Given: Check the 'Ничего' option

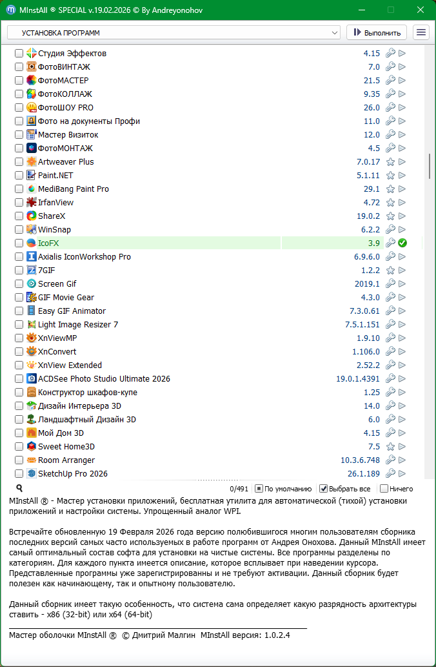Looking at the screenshot, I should [384, 489].
